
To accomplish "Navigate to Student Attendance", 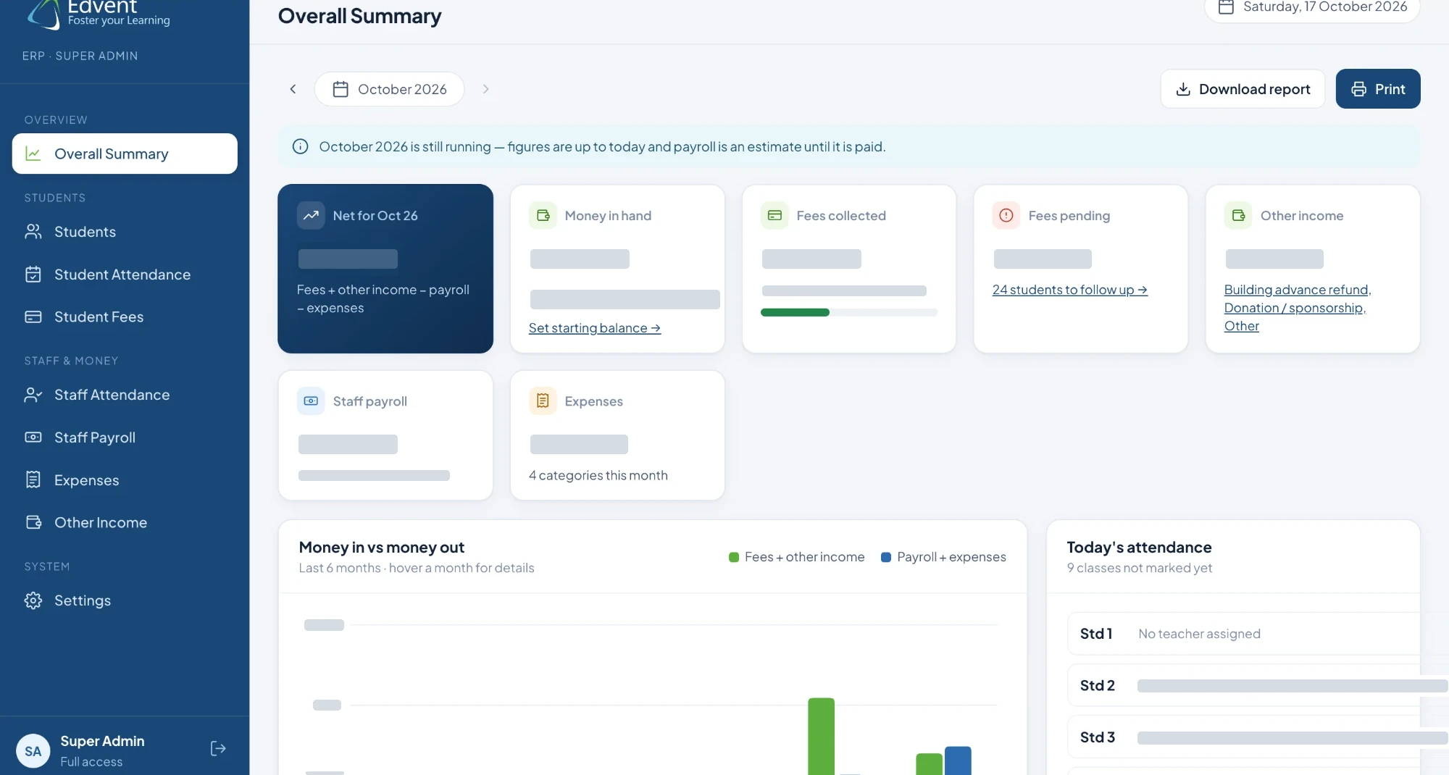I will [x=125, y=275].
